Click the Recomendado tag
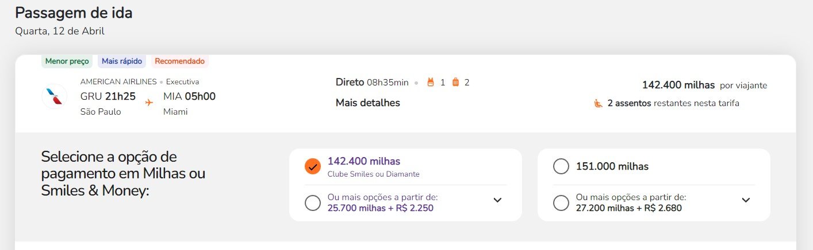Screen dimensions: 813x250 [x=179, y=61]
